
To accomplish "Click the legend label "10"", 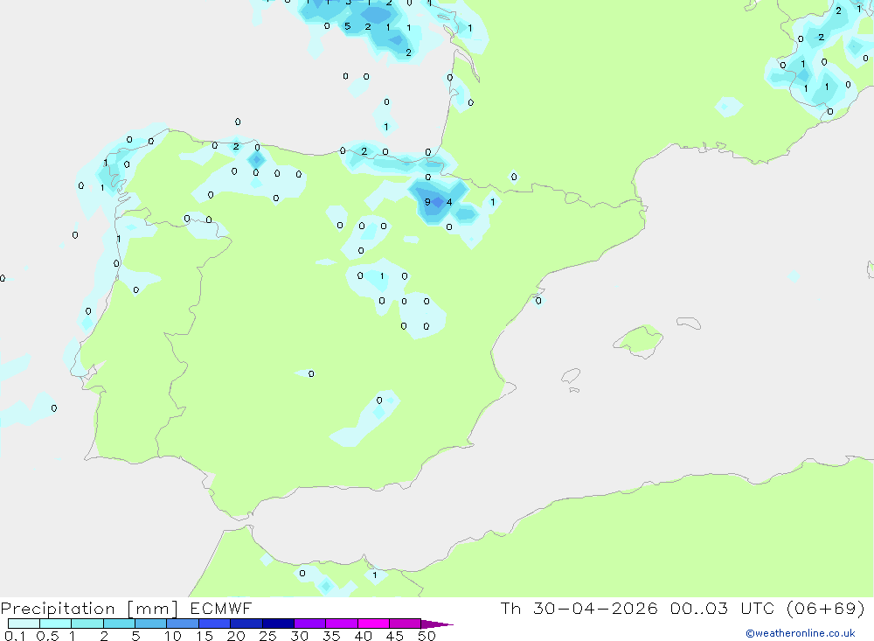I will (173, 636).
